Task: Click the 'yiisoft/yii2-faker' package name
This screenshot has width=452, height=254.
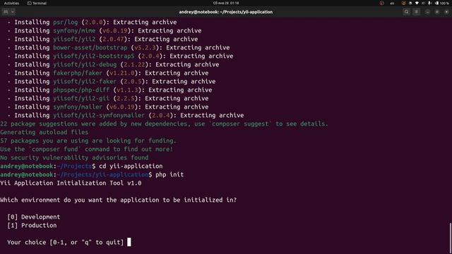Action: pyautogui.click(x=85, y=82)
